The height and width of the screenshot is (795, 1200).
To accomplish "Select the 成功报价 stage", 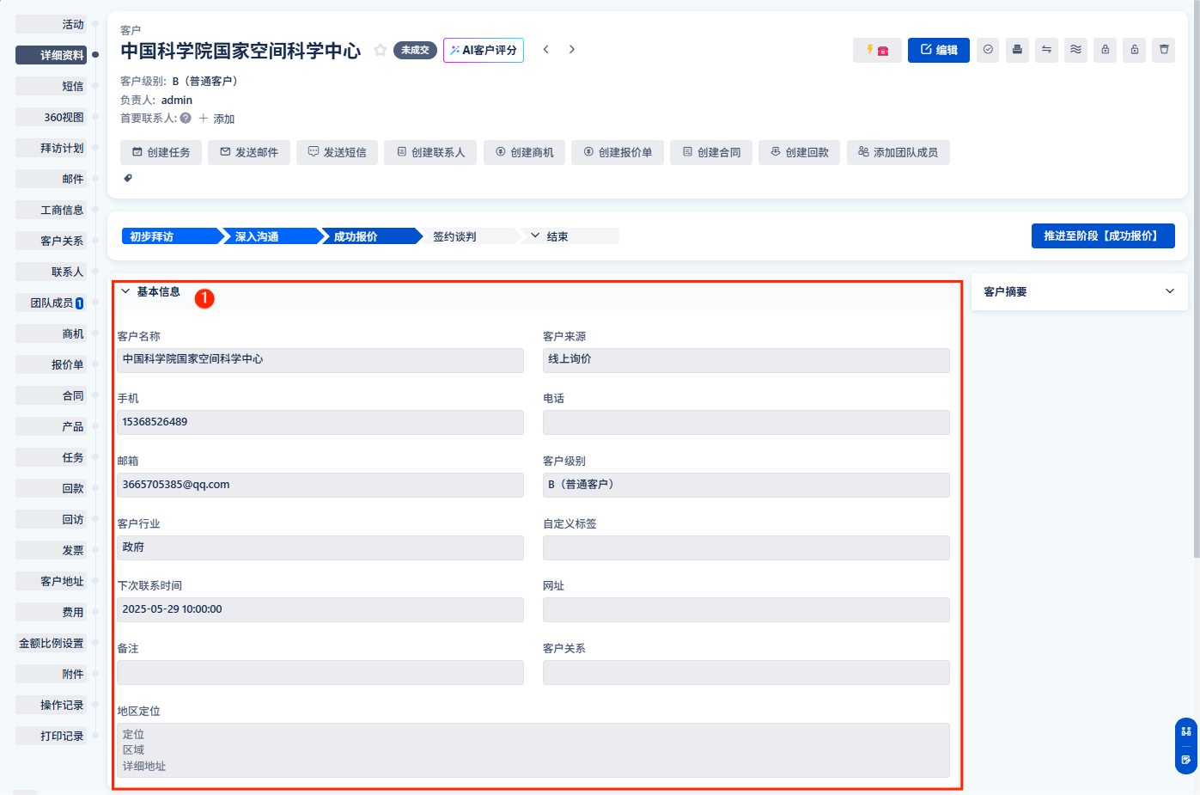I will (371, 236).
